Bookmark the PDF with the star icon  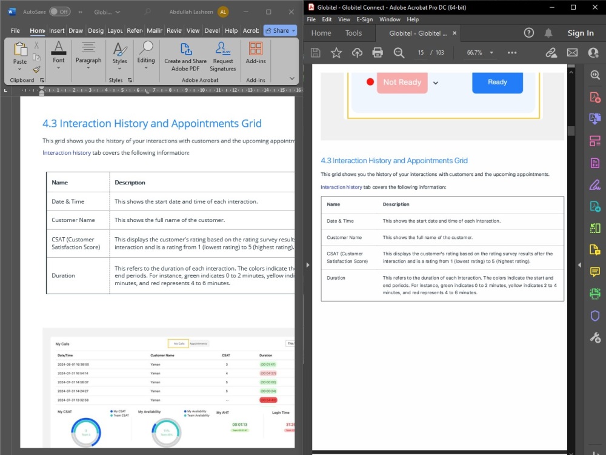pyautogui.click(x=336, y=53)
